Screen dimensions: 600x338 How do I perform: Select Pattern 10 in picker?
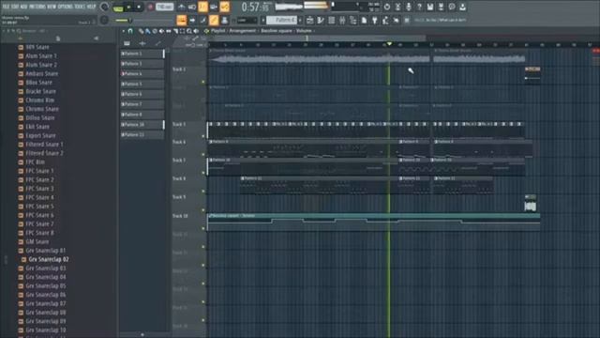click(x=142, y=125)
